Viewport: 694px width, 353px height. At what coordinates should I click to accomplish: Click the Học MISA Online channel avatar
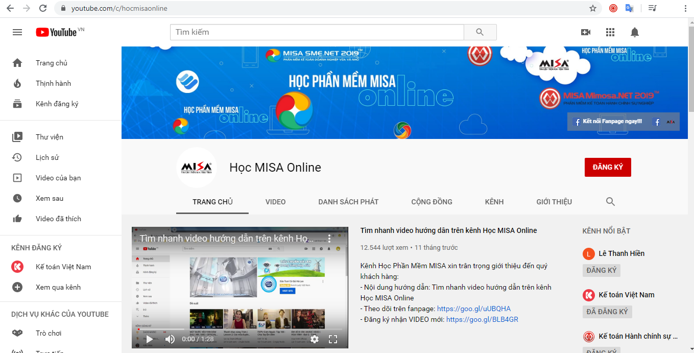(197, 168)
